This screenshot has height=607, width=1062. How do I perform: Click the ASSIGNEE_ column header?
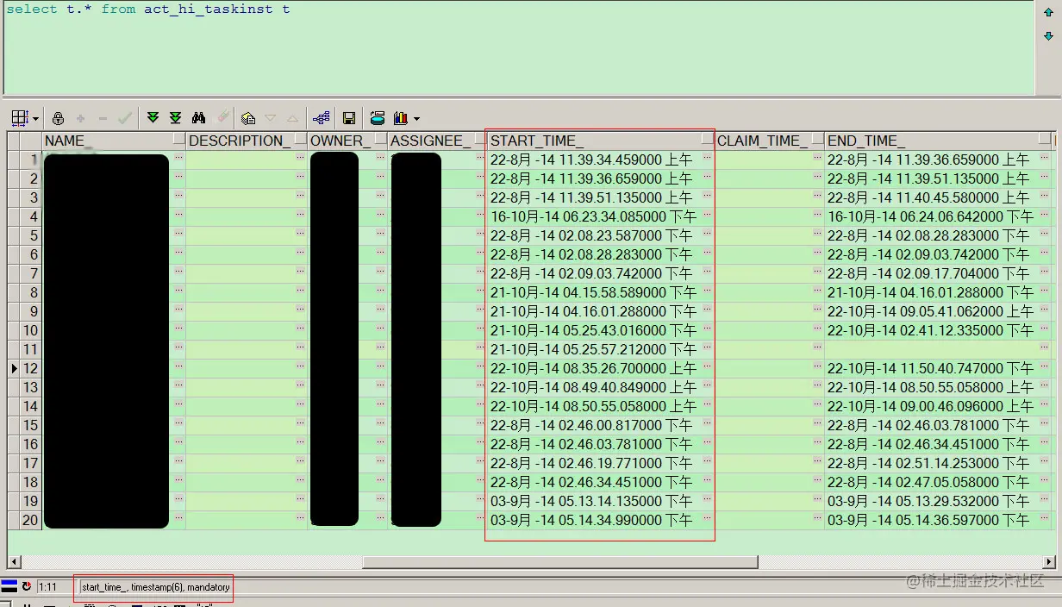point(437,141)
